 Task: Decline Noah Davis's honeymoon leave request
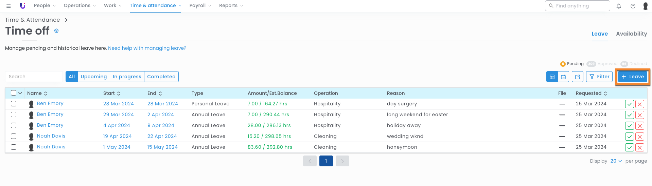[639, 148]
